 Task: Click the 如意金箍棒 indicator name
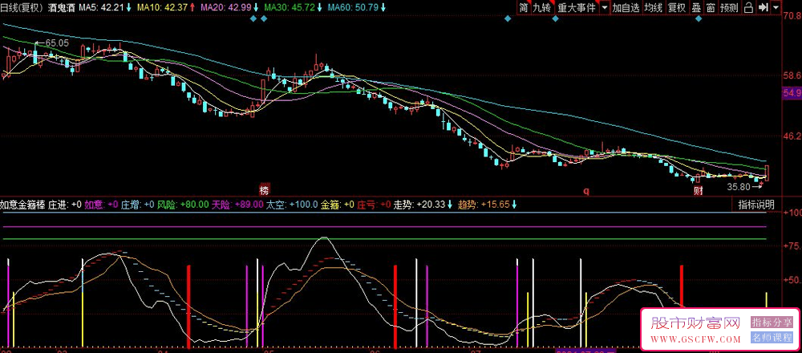click(x=22, y=205)
